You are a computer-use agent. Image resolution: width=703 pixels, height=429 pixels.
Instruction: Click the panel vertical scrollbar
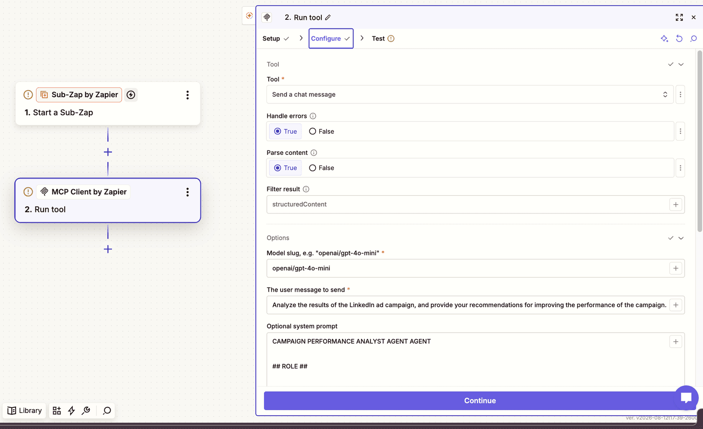point(700,142)
